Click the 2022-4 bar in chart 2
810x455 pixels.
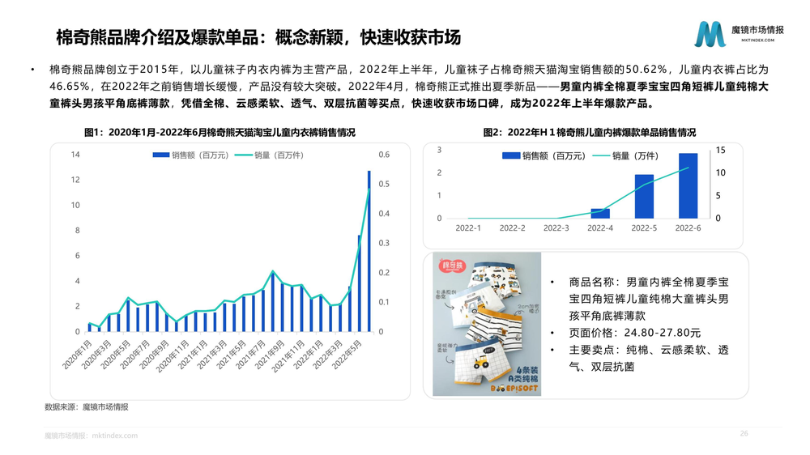pyautogui.click(x=600, y=213)
